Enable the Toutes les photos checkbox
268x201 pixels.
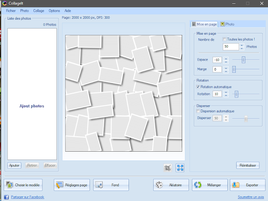[x=224, y=39]
